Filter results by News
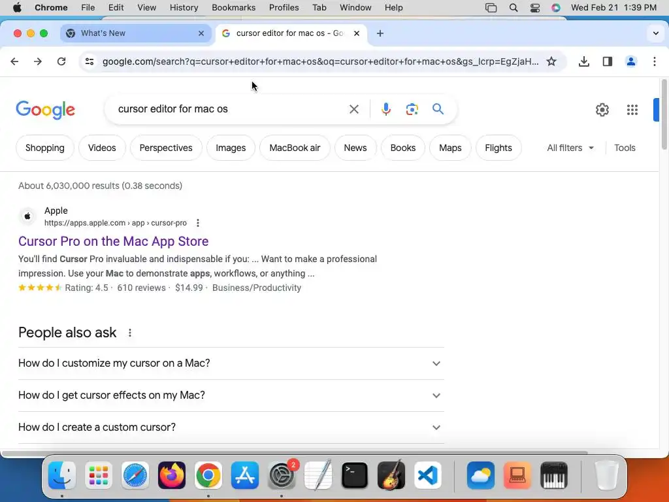The image size is (669, 502). (x=355, y=148)
